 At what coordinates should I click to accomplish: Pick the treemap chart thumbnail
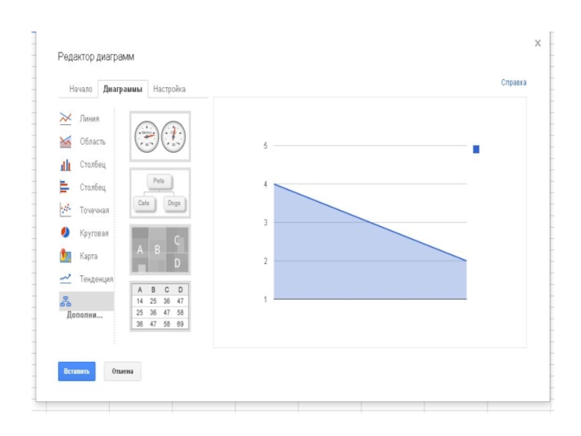(160, 249)
